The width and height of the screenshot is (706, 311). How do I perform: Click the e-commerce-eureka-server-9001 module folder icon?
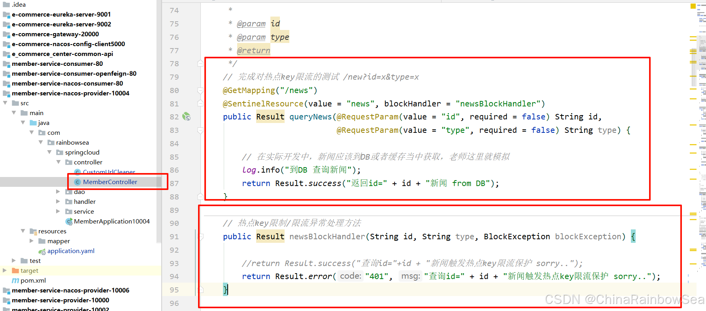pos(6,15)
